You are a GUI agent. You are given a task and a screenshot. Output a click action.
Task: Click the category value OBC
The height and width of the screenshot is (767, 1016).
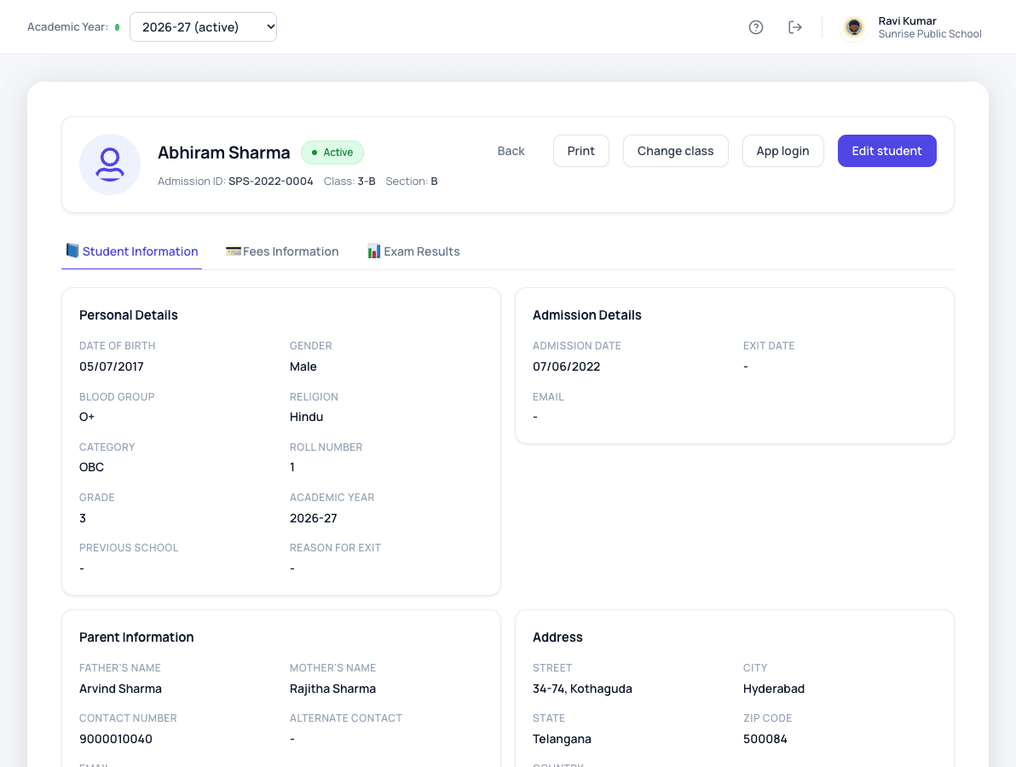91,467
